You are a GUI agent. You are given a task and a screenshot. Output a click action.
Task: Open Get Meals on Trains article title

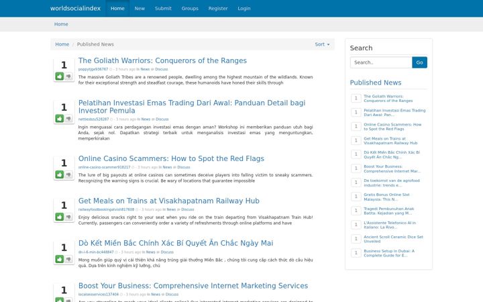tap(169, 201)
